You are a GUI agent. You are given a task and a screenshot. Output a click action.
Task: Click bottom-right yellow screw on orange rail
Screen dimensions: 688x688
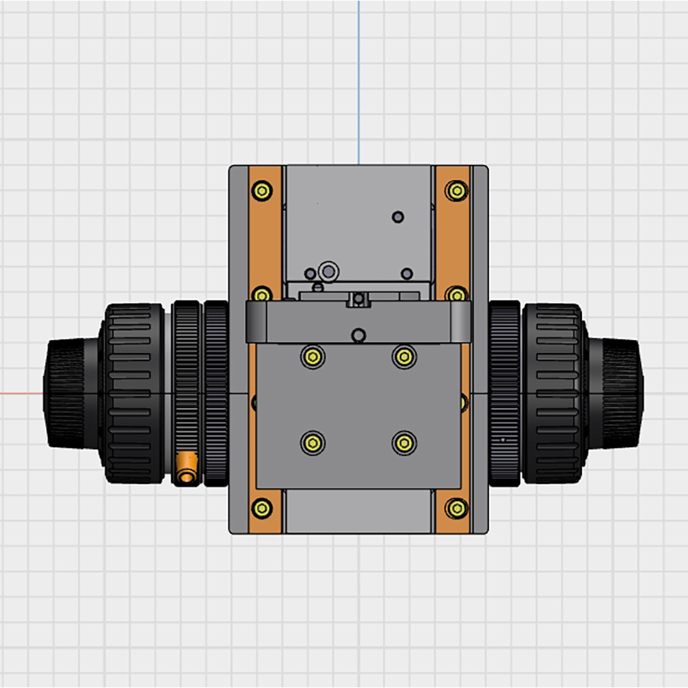[456, 508]
